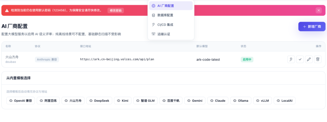Screen dimensions: 327x122
Task: Select the LocalAI template
Action: 284,101
